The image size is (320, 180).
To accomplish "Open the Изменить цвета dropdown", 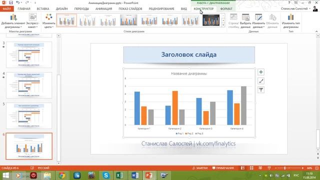I will tap(49, 21).
